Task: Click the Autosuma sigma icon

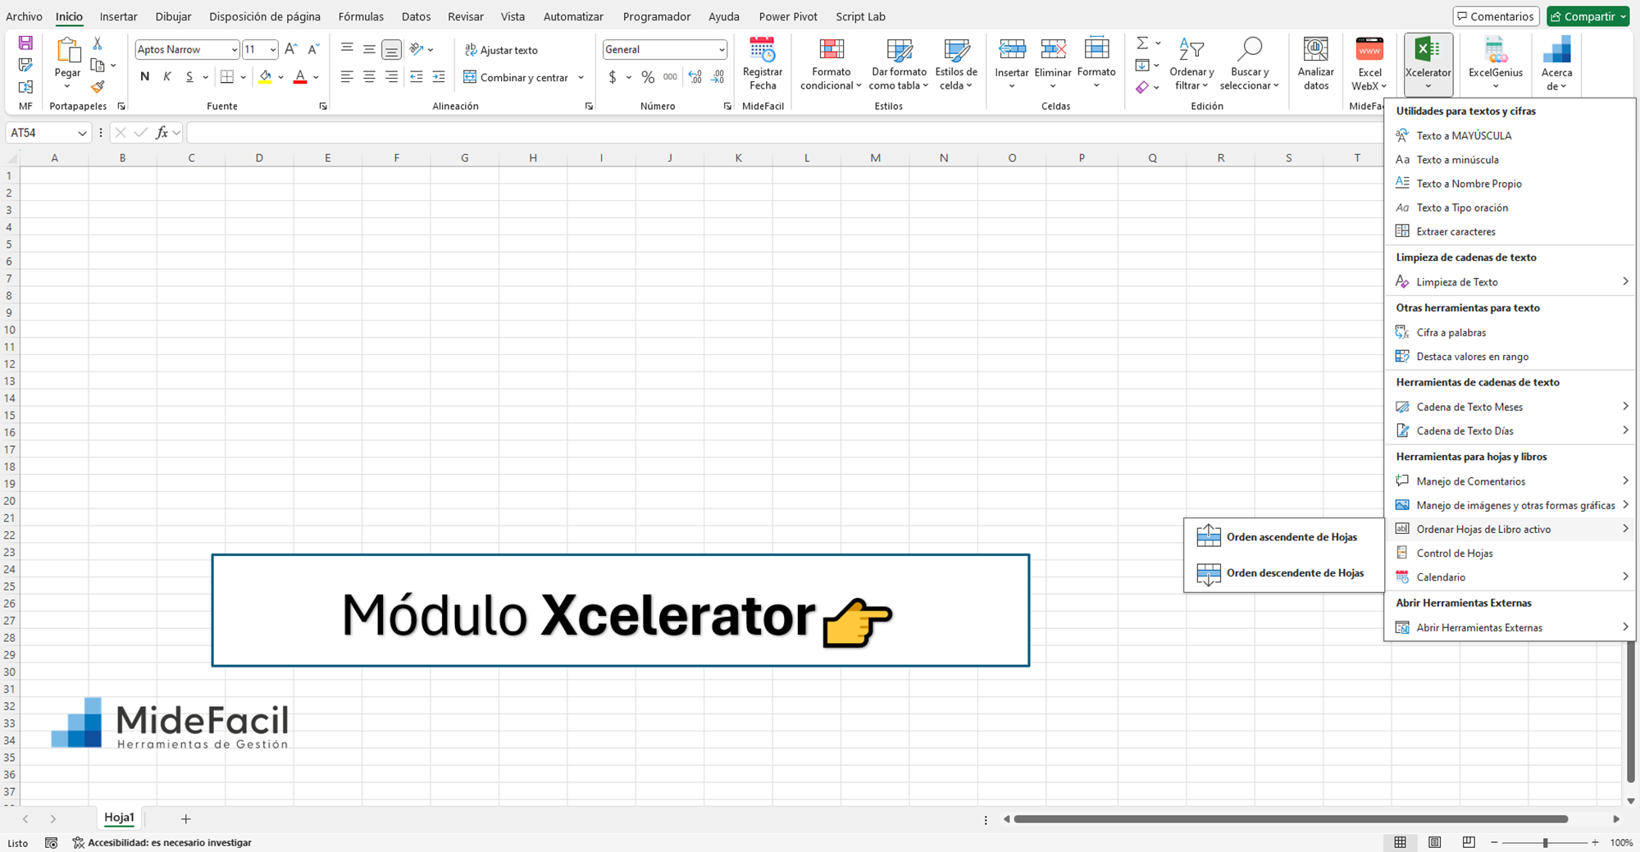Action: 1142,43
